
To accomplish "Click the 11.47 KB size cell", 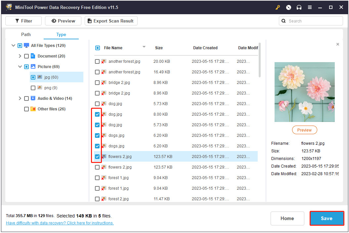I will [161, 199].
